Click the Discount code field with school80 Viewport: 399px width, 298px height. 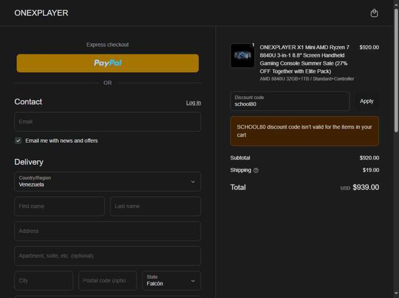click(x=290, y=101)
